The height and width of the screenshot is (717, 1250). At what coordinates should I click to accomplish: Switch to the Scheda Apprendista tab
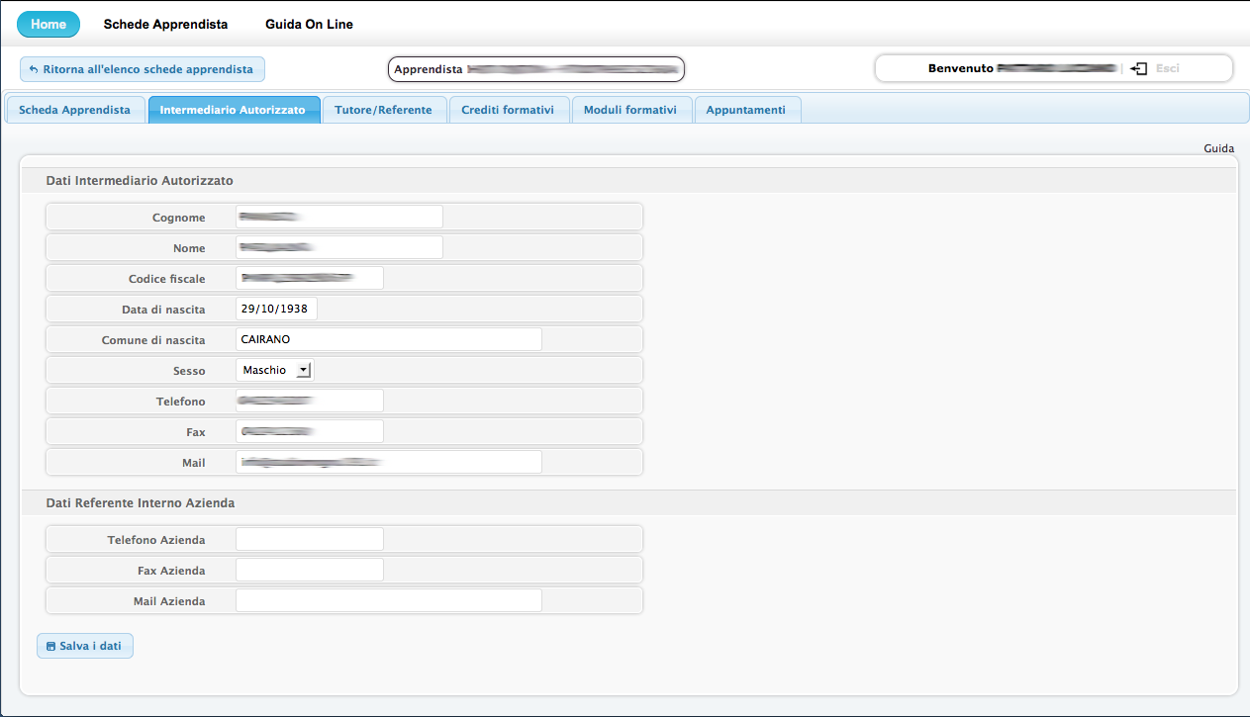(x=74, y=110)
